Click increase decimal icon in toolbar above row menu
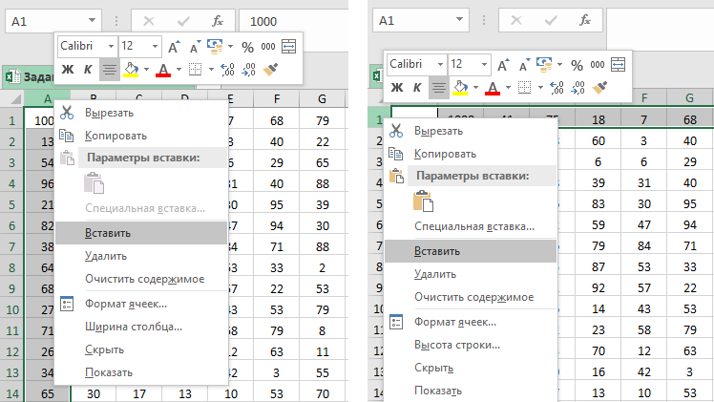The height and width of the screenshot is (402, 714). click(x=556, y=88)
